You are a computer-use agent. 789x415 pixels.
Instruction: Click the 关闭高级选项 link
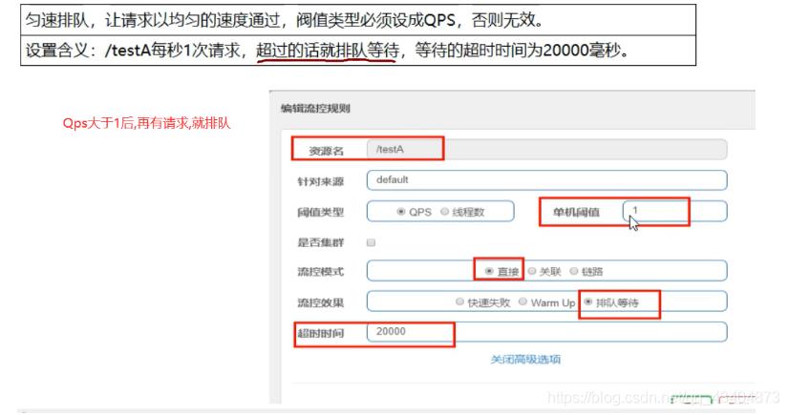click(525, 360)
